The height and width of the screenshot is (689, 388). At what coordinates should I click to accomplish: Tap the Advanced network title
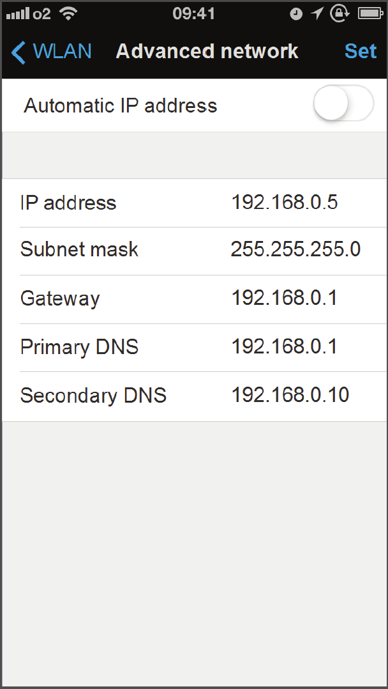[207, 51]
